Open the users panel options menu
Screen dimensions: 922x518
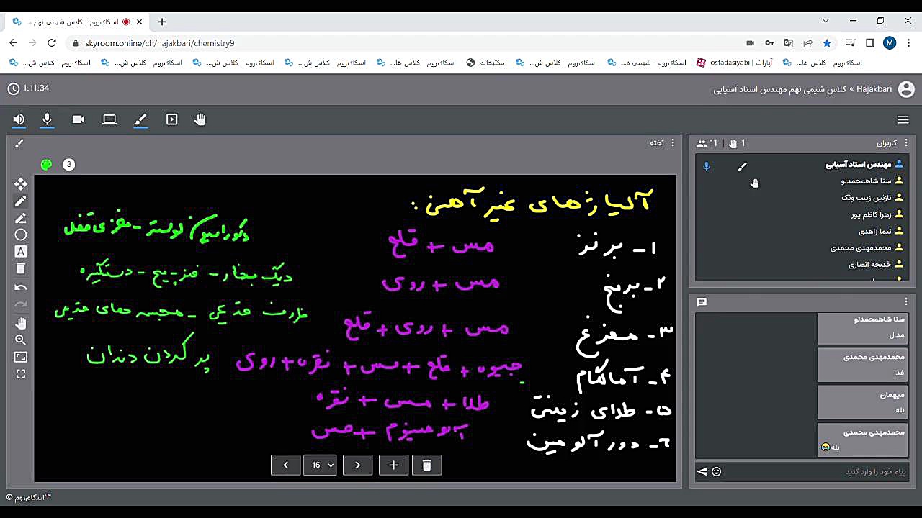tap(906, 142)
